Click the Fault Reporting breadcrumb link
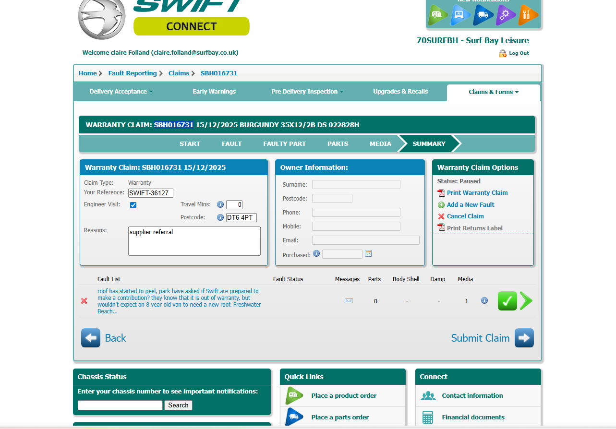The height and width of the screenshot is (429, 616). 133,73
